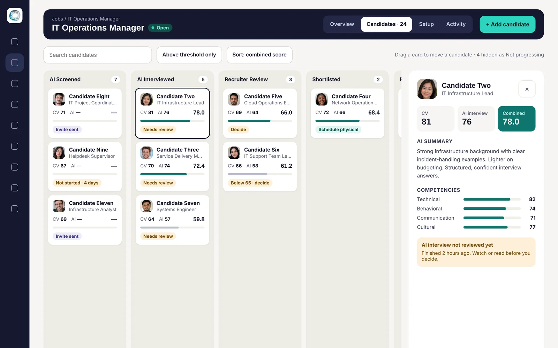Screen dimensions: 558x348
Task: Click Jobs breadcrumb link
Action: coord(58,19)
